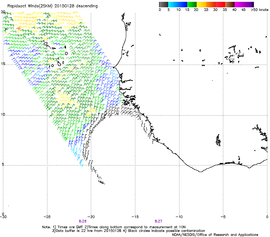Select the brown 35-40 knots legend color
Image resolution: width=270 pixels, height=237 pixels.
pyautogui.click(x=230, y=4)
